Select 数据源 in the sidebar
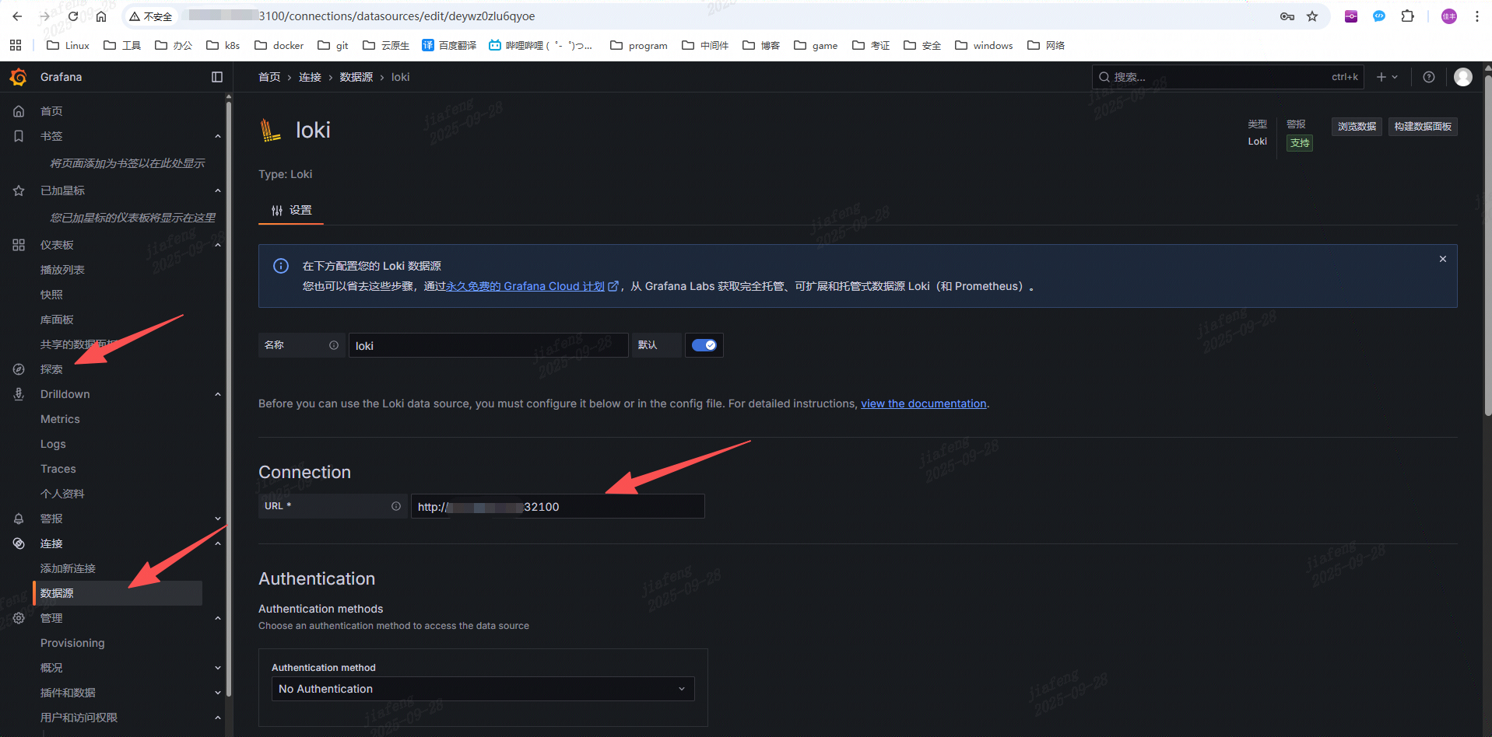The width and height of the screenshot is (1492, 737). pyautogui.click(x=118, y=593)
